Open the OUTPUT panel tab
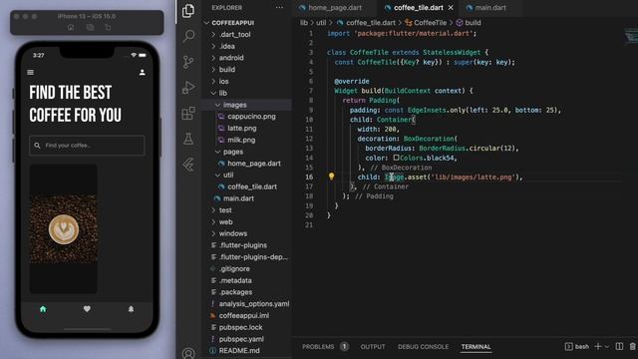 click(x=373, y=347)
